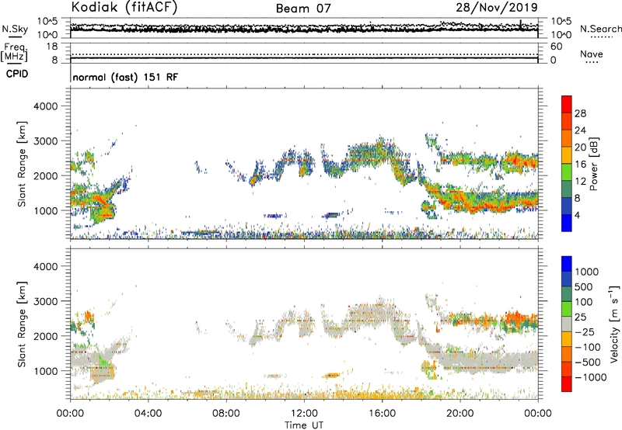Screen dimensions: 622x430
Task: Click the 'Velocity [m s-1]' color bar label
Action: pos(614,324)
